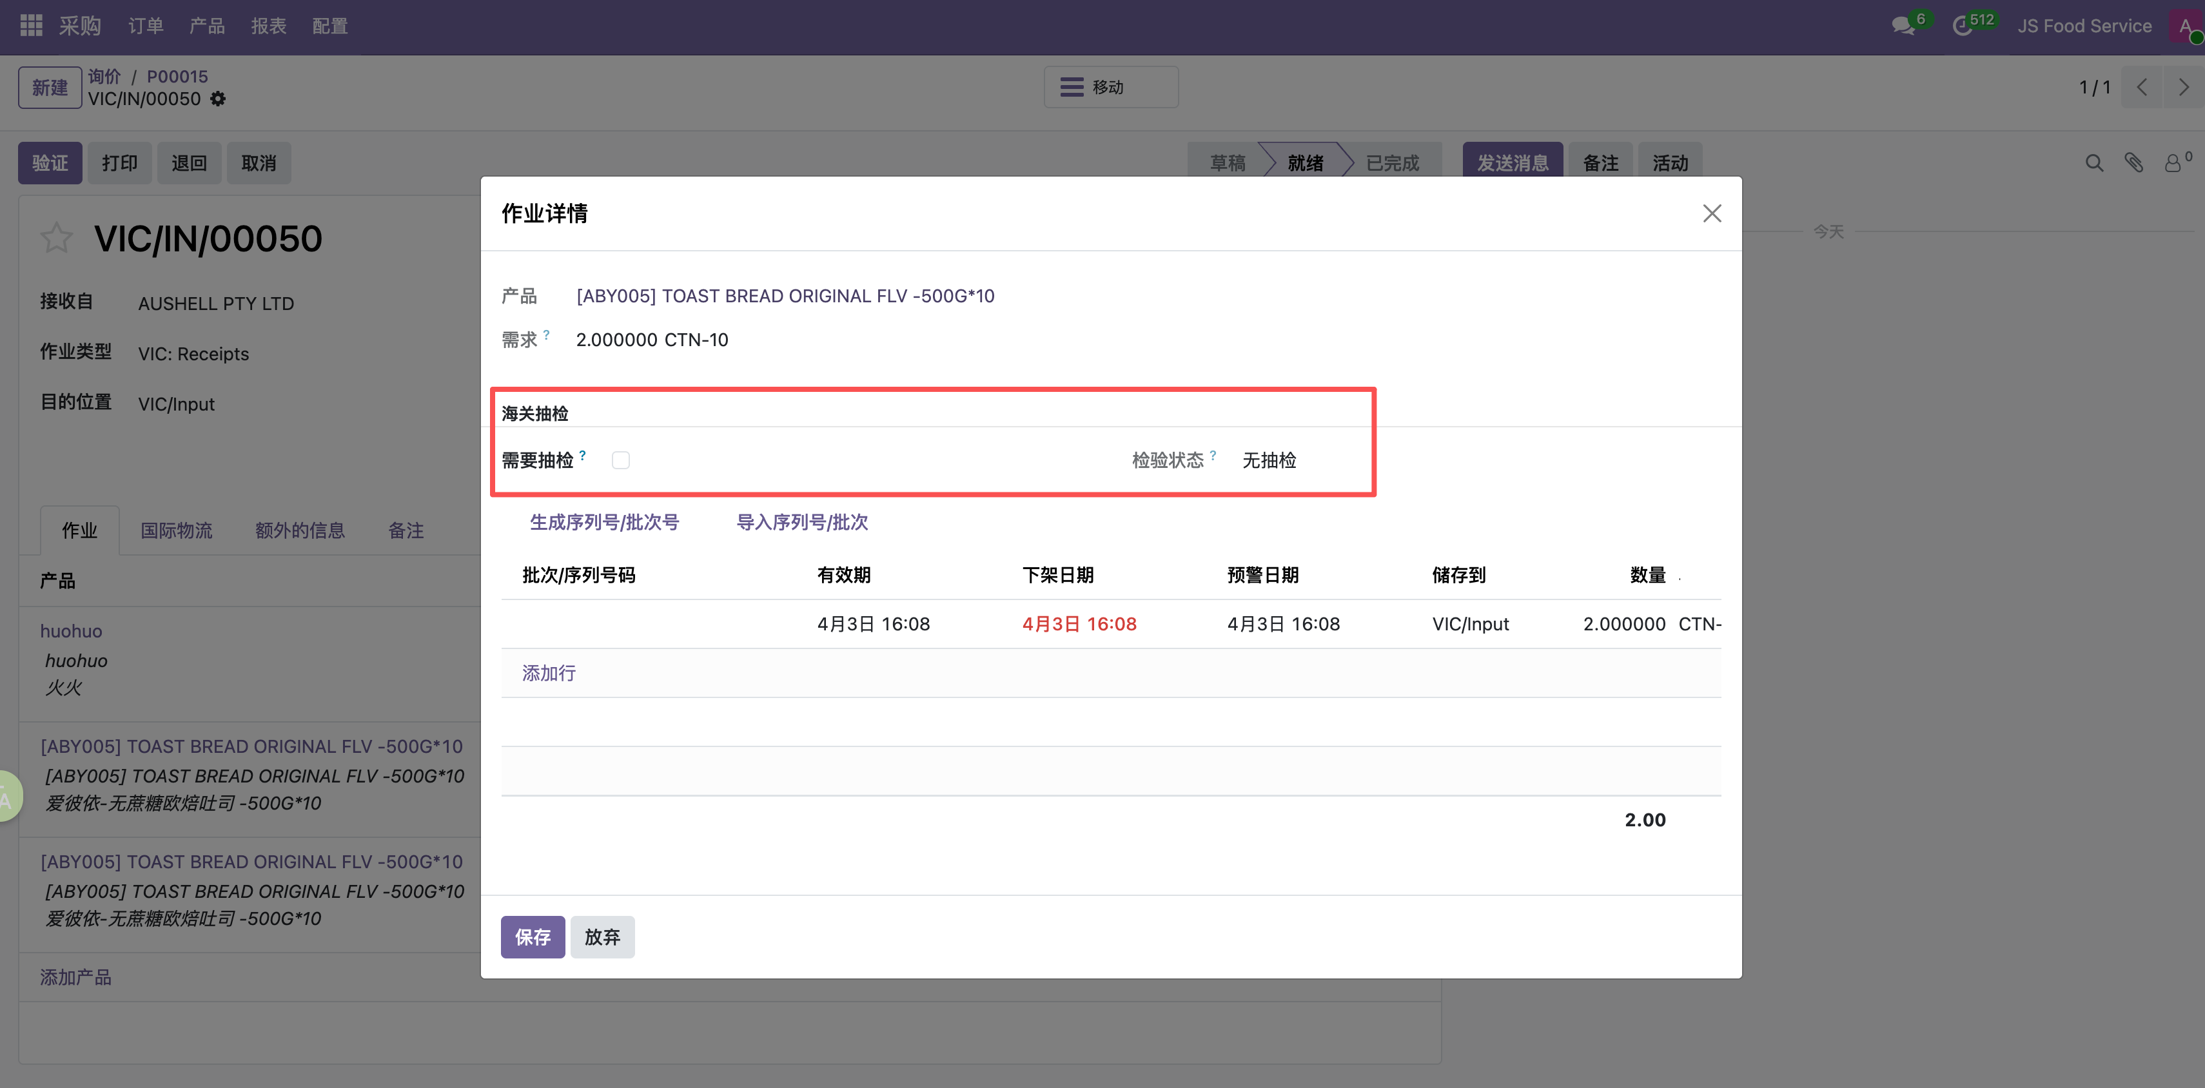Click the P00015 breadcrumb
The image size is (2205, 1088).
click(x=177, y=76)
